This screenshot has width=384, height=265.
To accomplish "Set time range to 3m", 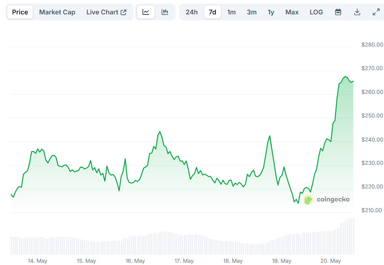I will click(x=252, y=12).
